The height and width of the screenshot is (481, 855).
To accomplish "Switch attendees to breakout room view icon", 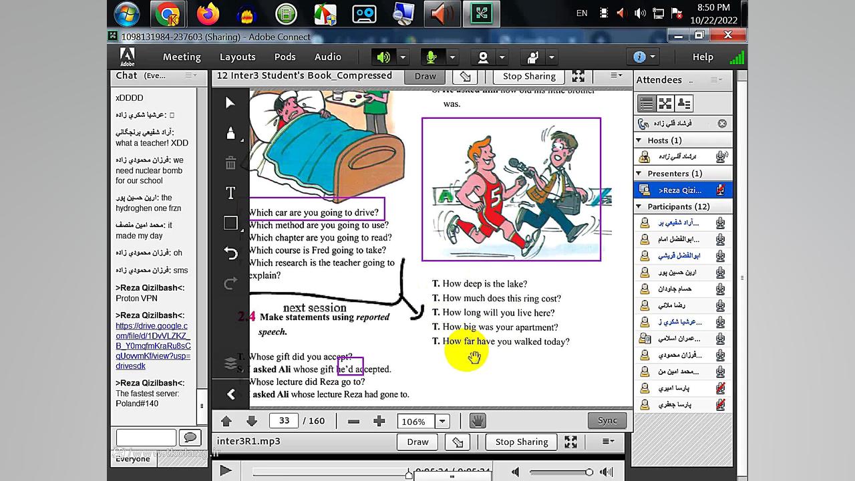I will [x=665, y=104].
